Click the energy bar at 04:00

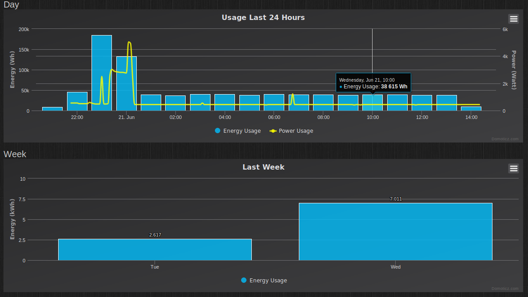225,103
